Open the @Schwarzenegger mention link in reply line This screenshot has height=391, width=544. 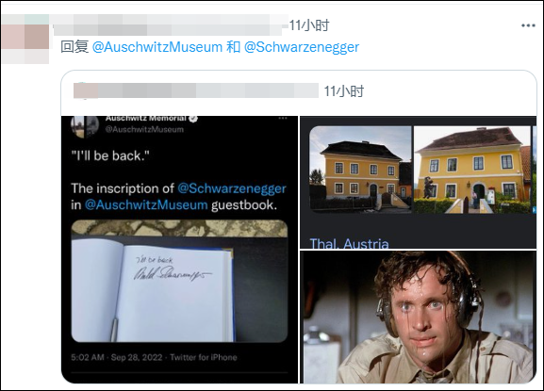pyautogui.click(x=302, y=47)
